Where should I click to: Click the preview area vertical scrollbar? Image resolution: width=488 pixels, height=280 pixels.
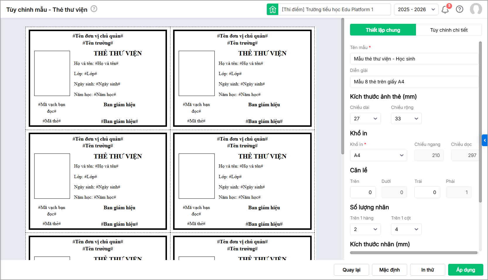point(343,86)
